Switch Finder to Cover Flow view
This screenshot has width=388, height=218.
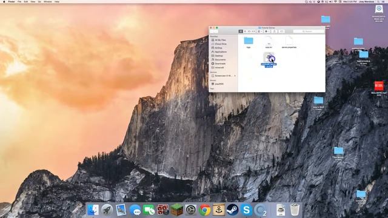tap(253, 31)
